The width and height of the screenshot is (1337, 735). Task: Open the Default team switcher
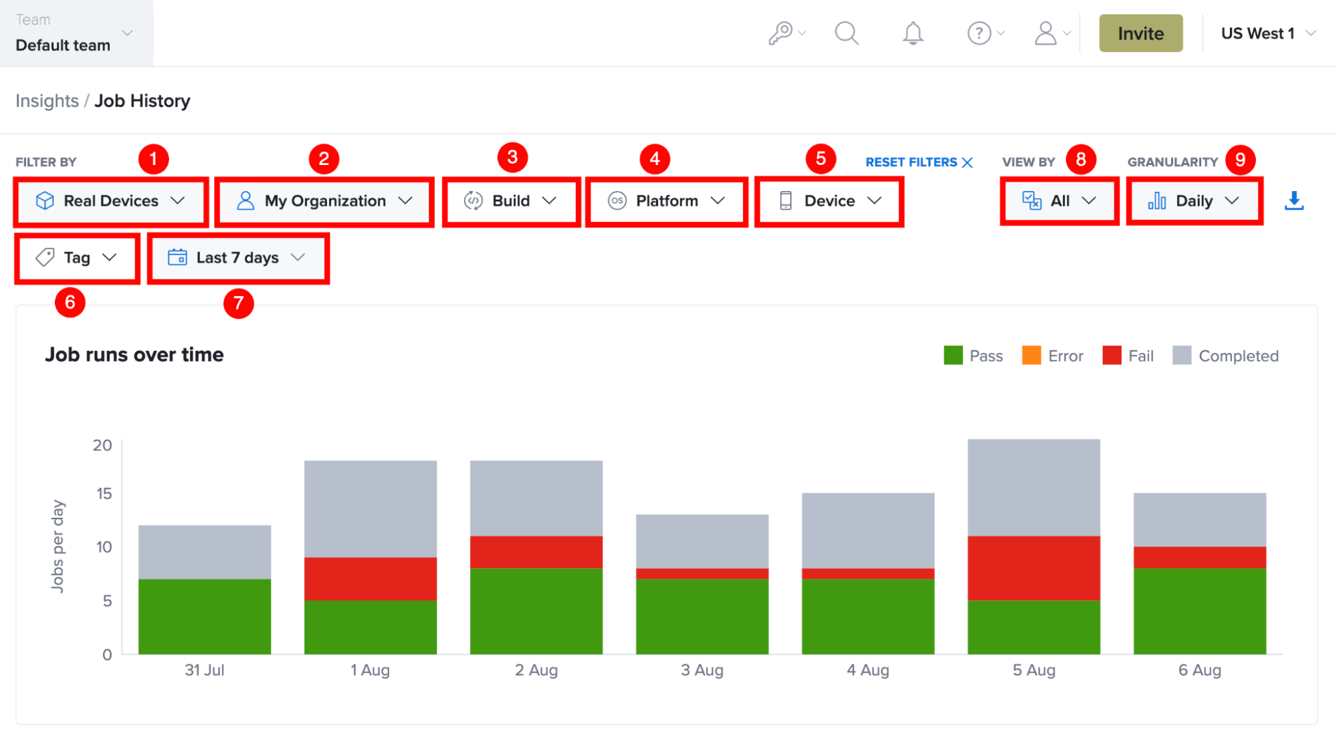(76, 33)
